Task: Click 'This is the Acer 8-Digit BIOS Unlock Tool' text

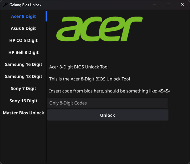Action: [x=90, y=79]
